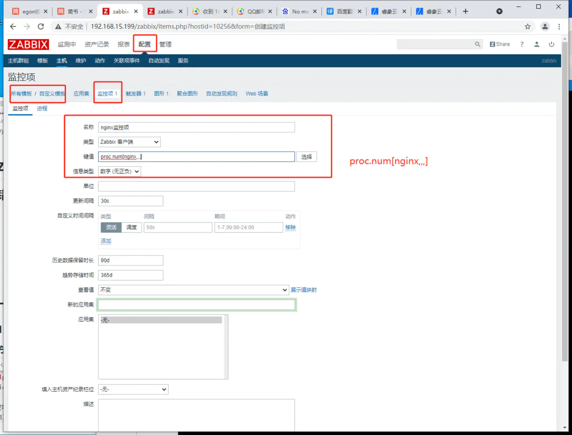Bookmark this page with the star icon
Image resolution: width=572 pixels, height=435 pixels.
pos(528,27)
